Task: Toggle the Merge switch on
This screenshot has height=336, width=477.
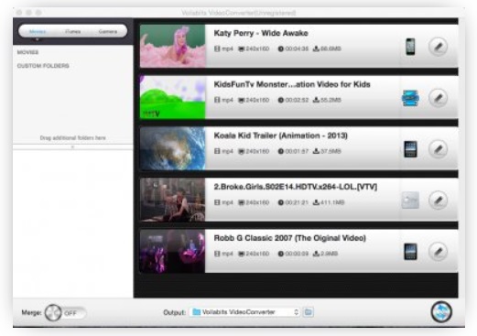Action: coord(65,313)
